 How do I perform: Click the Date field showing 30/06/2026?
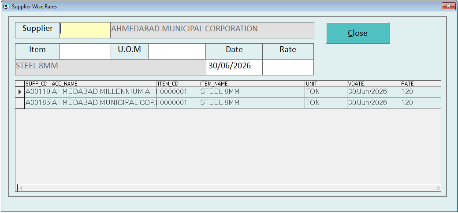pyautogui.click(x=234, y=67)
